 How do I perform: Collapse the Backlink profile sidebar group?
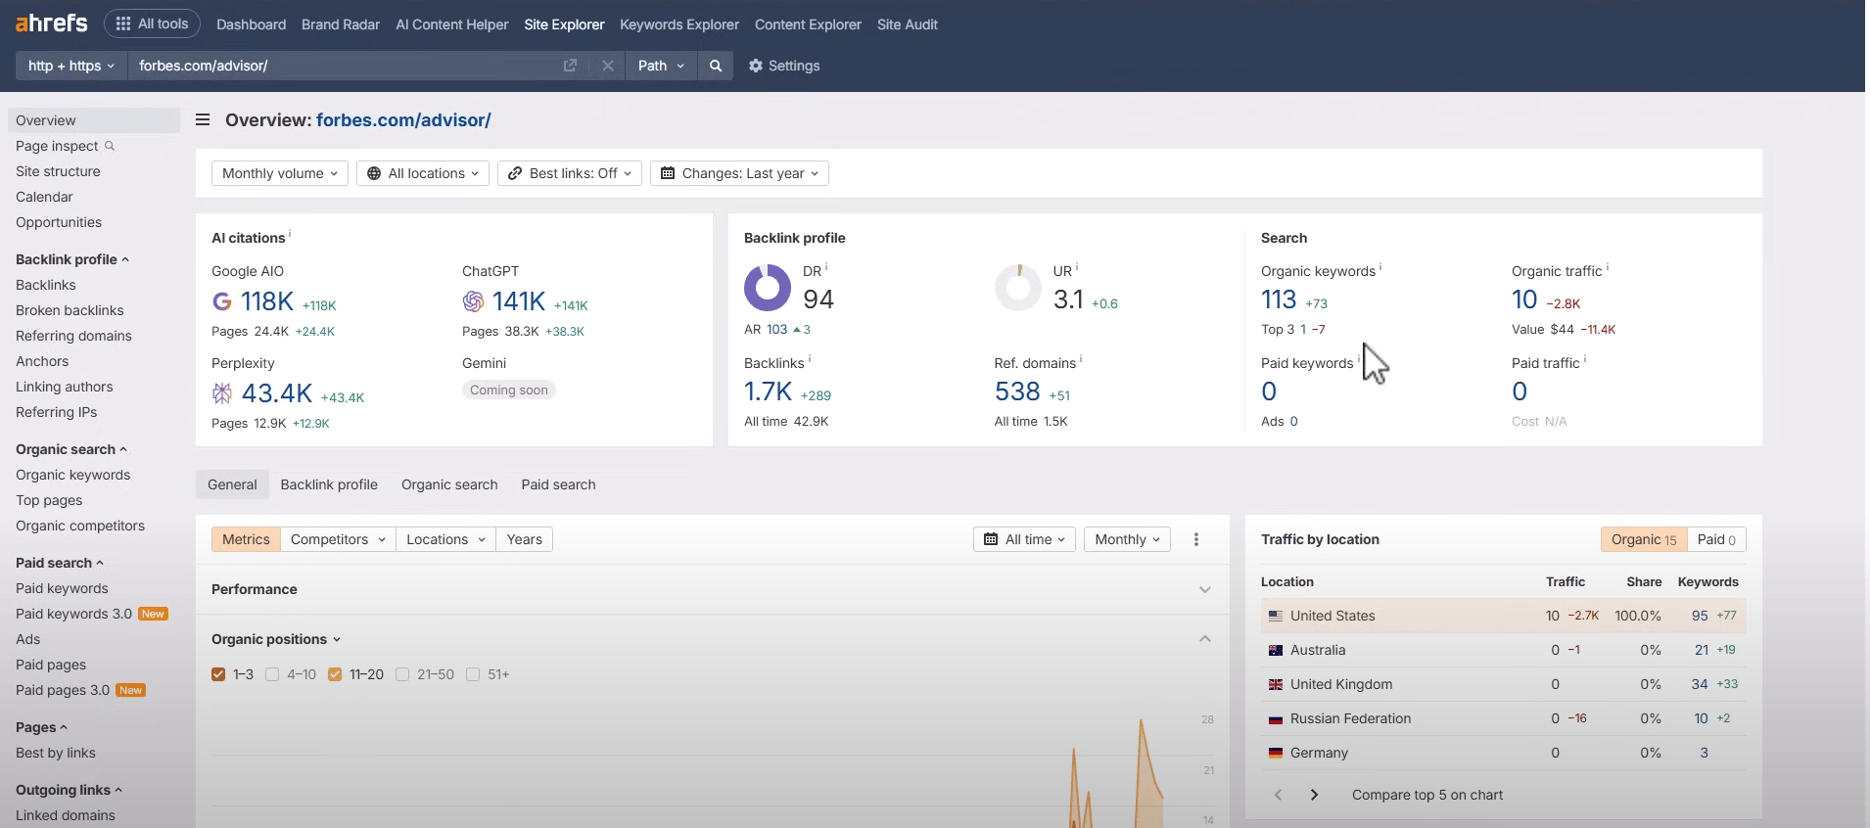tap(72, 259)
